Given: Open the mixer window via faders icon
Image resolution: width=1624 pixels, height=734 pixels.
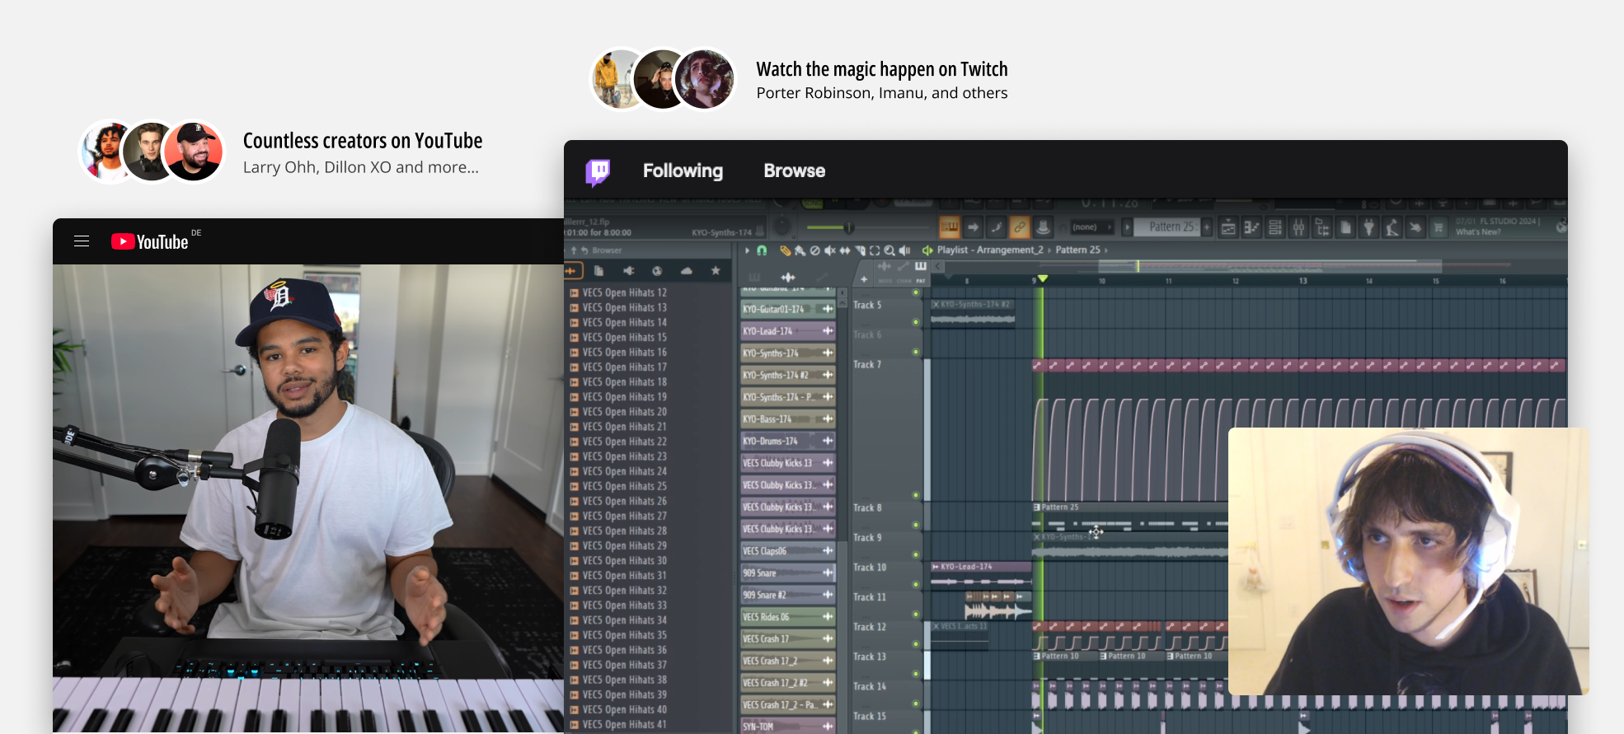Looking at the screenshot, I should tap(1298, 227).
